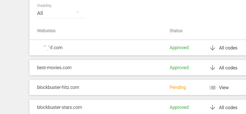
Task: Click "All codes" for blockbuster-stars.com
Action: 228,108
